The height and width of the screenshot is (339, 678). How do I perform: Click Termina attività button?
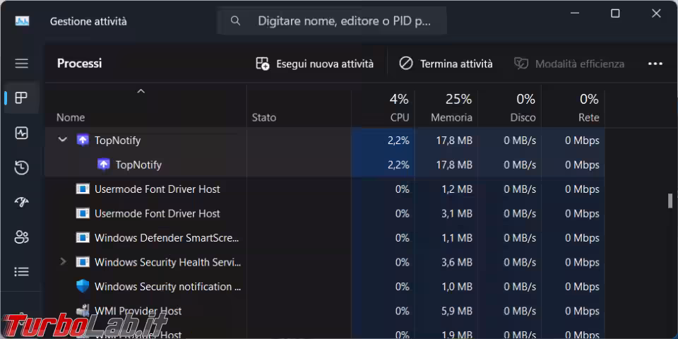pyautogui.click(x=446, y=64)
